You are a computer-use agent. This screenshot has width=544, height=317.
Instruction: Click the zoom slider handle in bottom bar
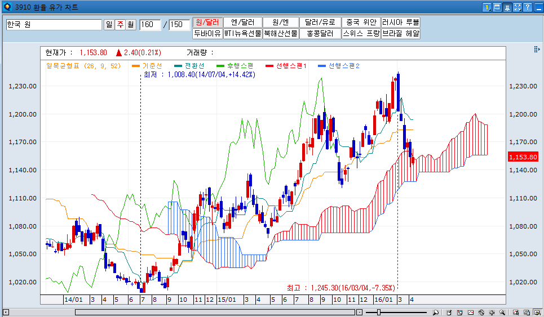pos(378,312)
